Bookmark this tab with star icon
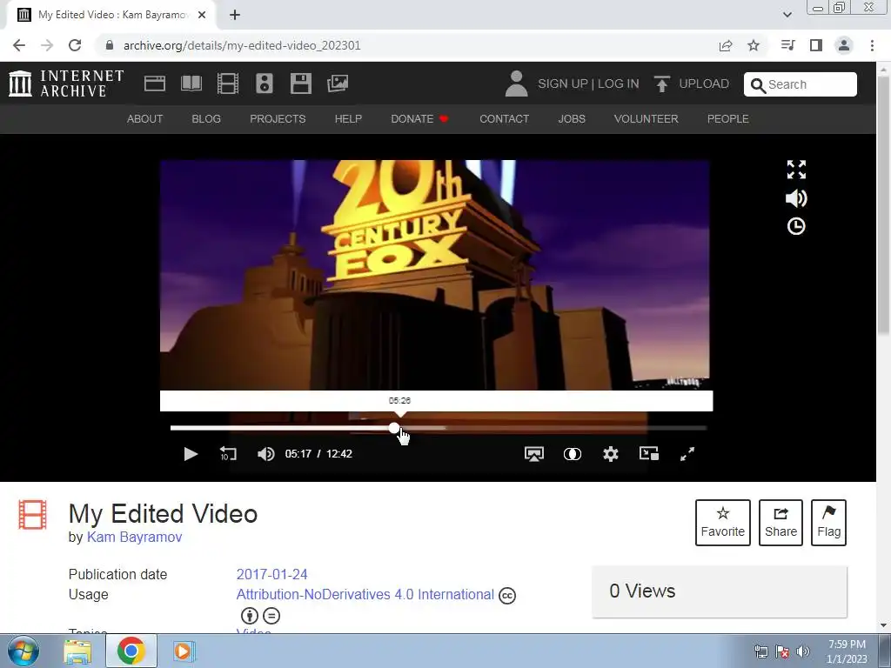 pyautogui.click(x=754, y=45)
